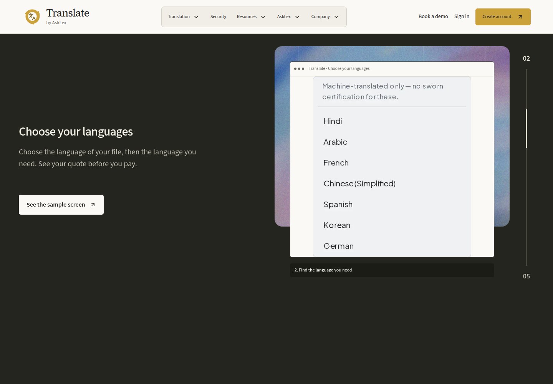
Task: Click the Sign in link
Action: tap(462, 17)
